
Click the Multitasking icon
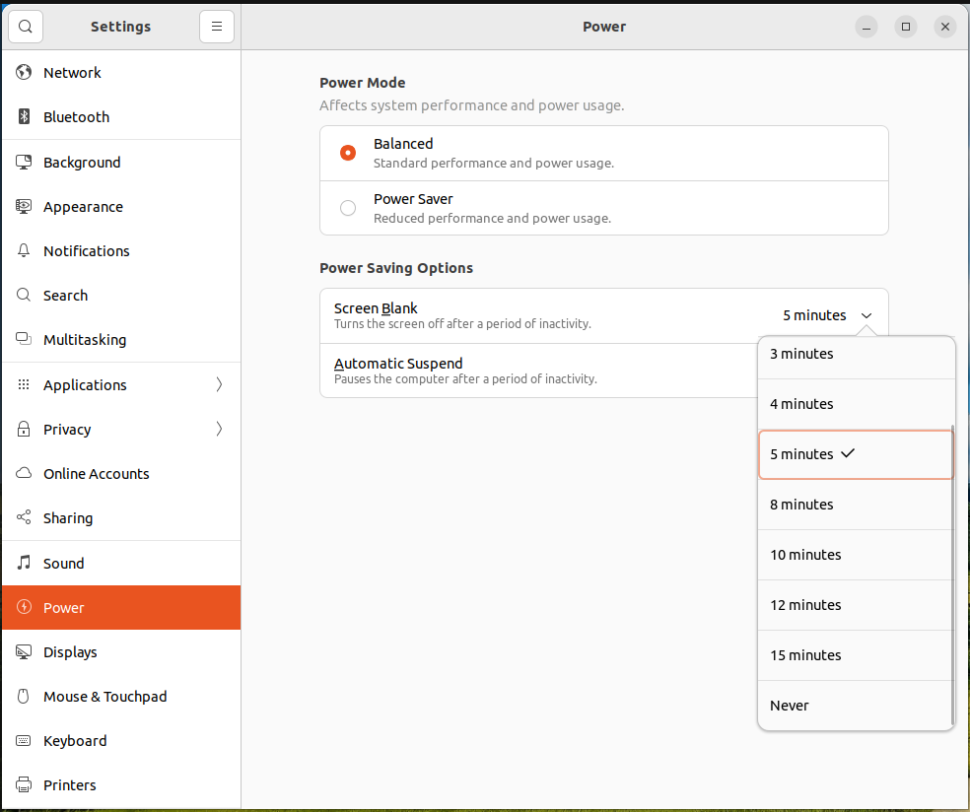tap(24, 340)
